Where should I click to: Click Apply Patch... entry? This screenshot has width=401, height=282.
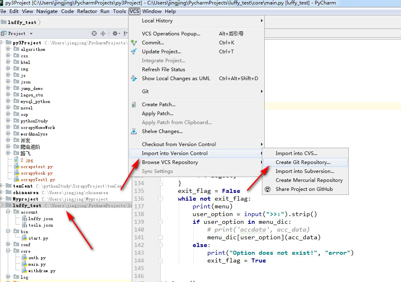[196, 113]
